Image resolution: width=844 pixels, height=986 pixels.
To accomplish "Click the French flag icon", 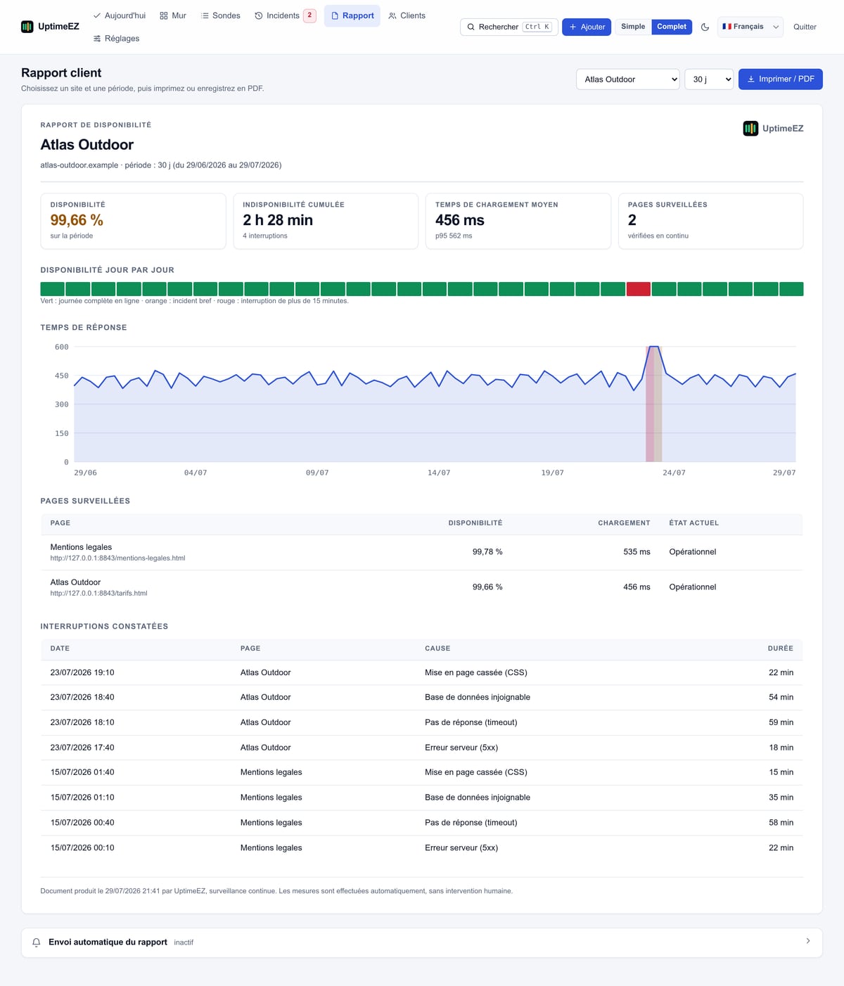I will [727, 27].
